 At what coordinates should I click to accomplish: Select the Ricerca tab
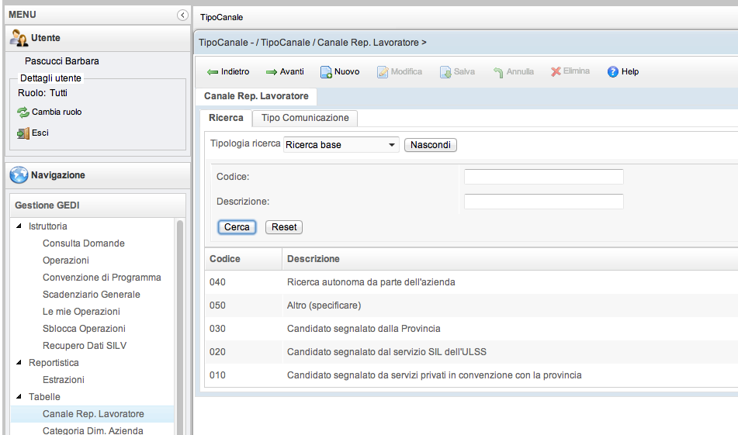(x=226, y=118)
